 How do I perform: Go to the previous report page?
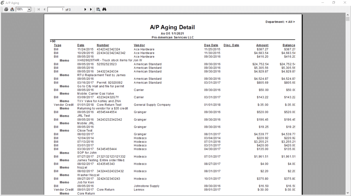pos(44,9)
